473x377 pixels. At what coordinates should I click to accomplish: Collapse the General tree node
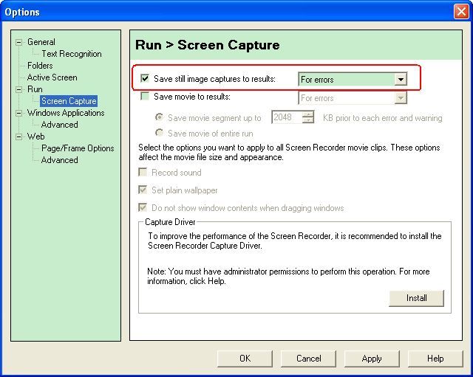pos(18,42)
